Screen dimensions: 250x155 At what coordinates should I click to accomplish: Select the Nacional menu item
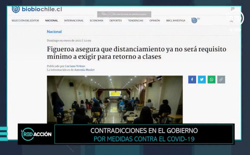pos(51,21)
